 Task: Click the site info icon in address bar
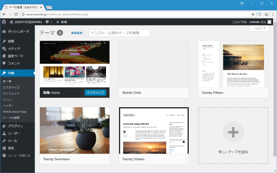(23, 14)
